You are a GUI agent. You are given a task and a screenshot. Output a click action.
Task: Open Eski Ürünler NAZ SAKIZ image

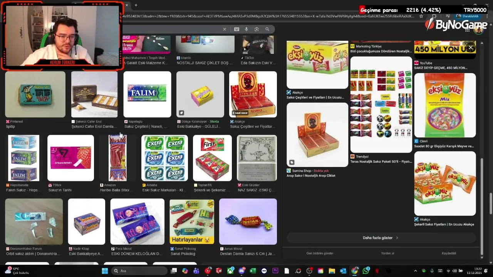[x=257, y=158]
